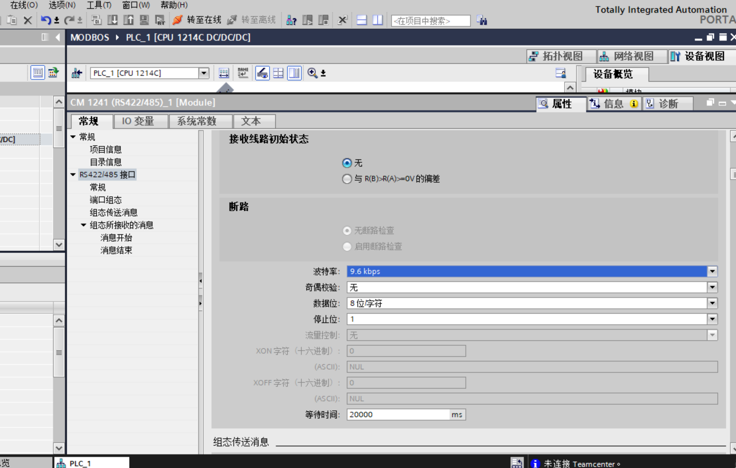Select 项目信息 in the tree
The width and height of the screenshot is (736, 468).
106,149
